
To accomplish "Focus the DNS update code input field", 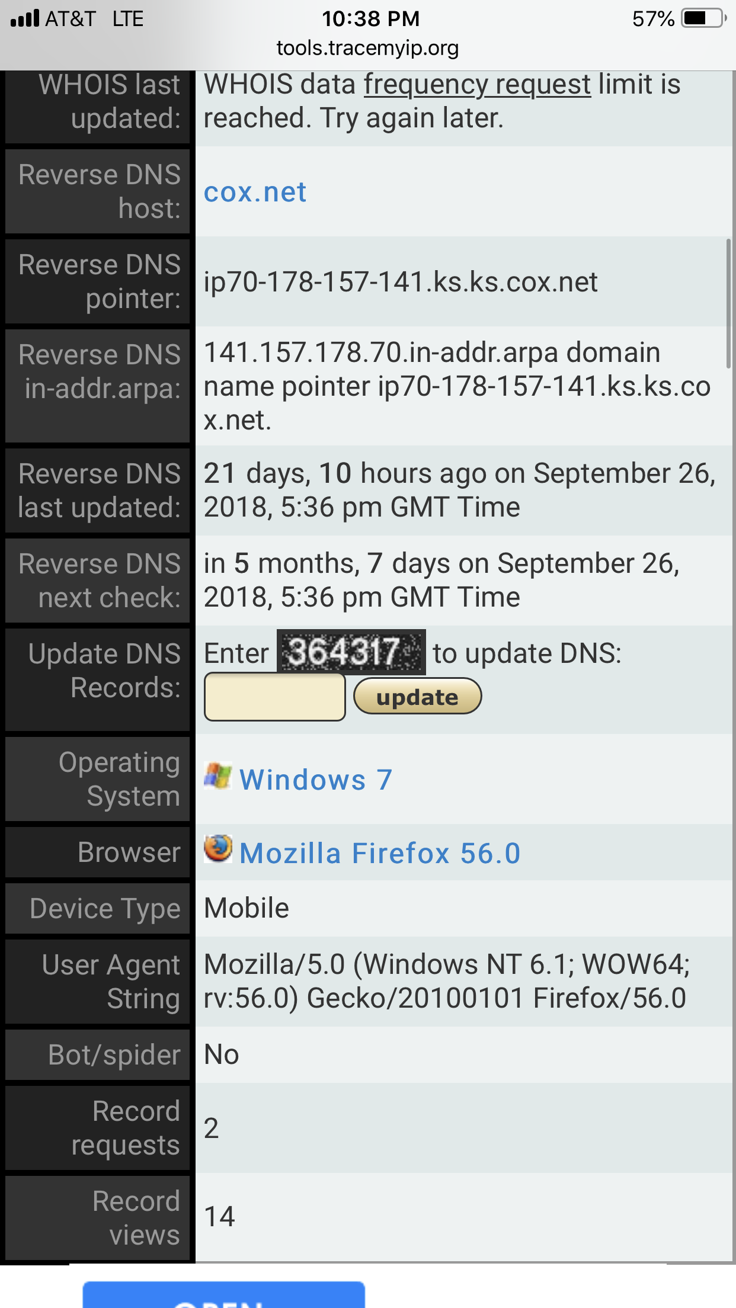I will (274, 697).
